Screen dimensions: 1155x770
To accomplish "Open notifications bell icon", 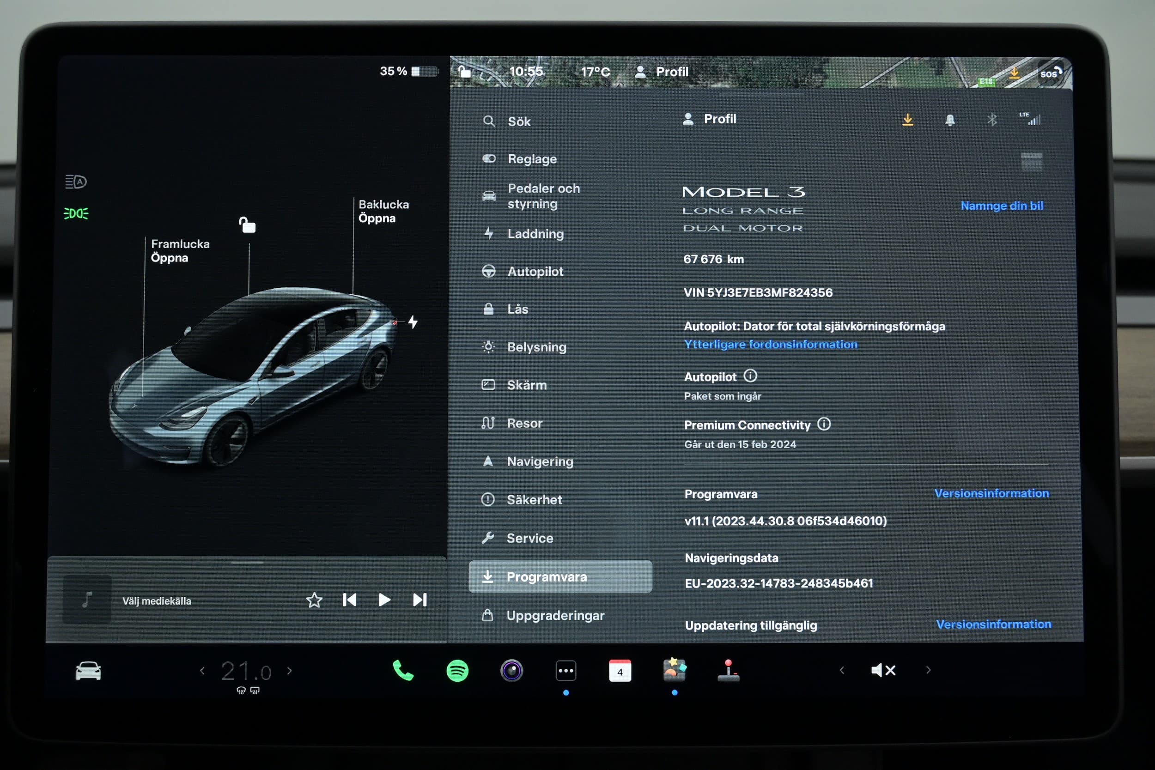I will click(950, 120).
